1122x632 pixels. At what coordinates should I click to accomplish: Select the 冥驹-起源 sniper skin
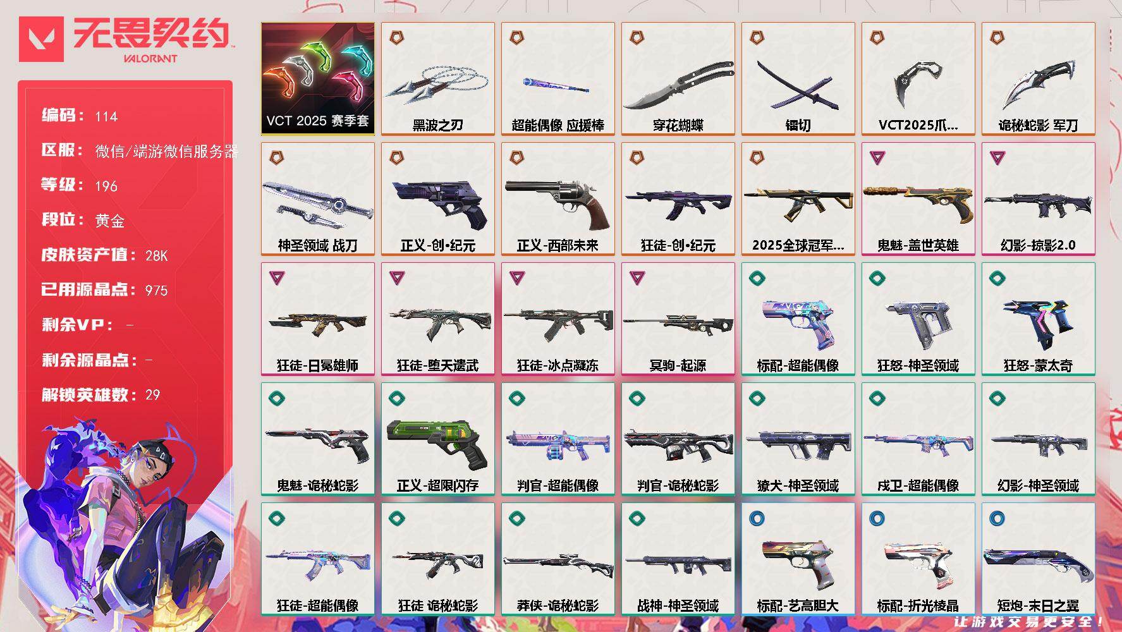click(678, 319)
